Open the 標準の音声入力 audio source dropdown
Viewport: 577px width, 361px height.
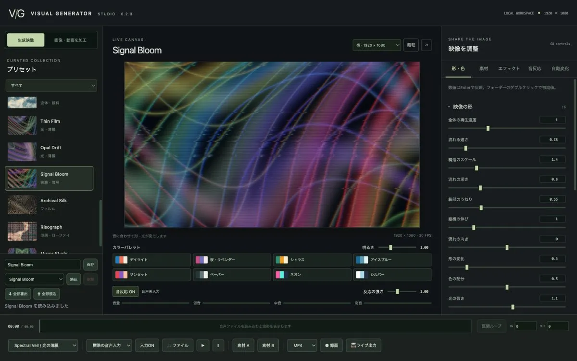[x=110, y=345]
